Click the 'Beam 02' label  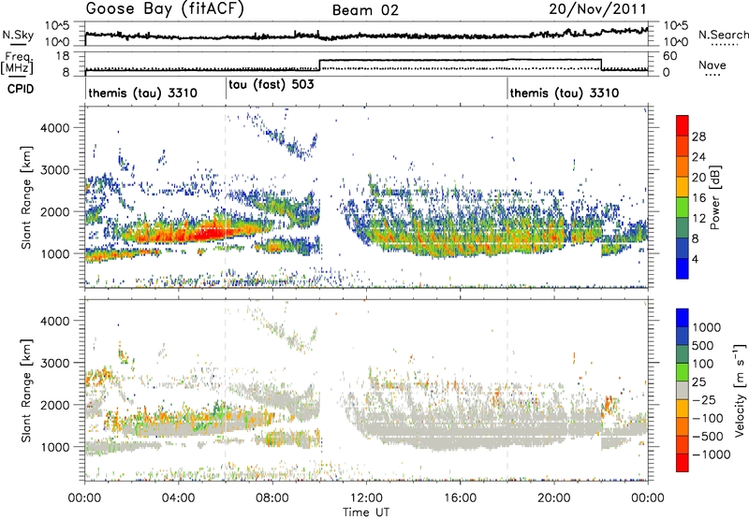pyautogui.click(x=365, y=10)
